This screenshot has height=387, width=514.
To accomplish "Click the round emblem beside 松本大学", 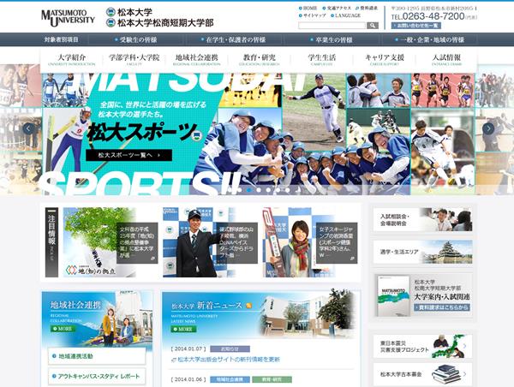I will (111, 12).
